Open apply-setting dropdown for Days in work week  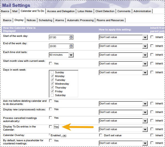coord(145,73)
